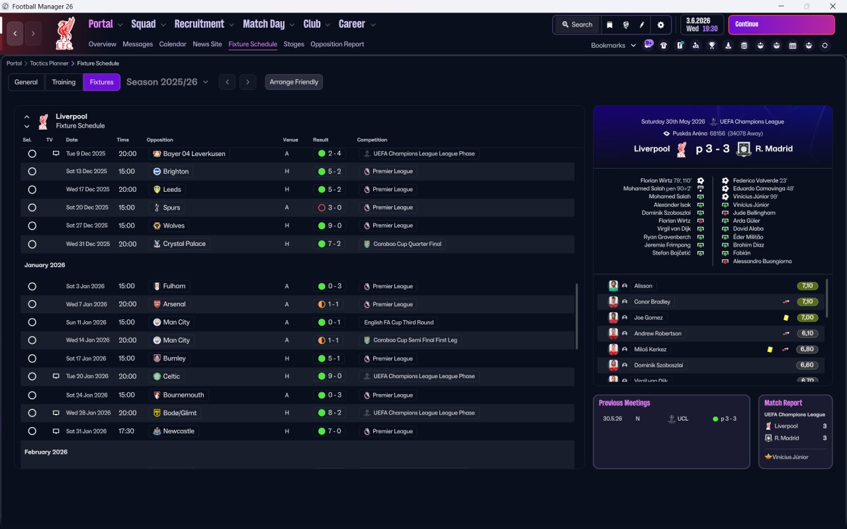The height and width of the screenshot is (529, 847).
Task: Click the coin stack icon in bookmarks bar
Action: coord(744,46)
